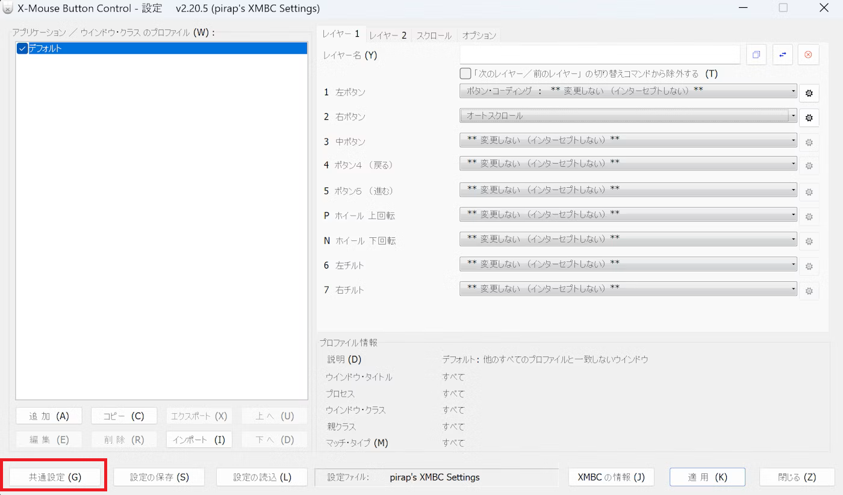Expand the ボタン5 (進む) dropdown
Viewport: 843px width, 495px height.
(x=628, y=190)
